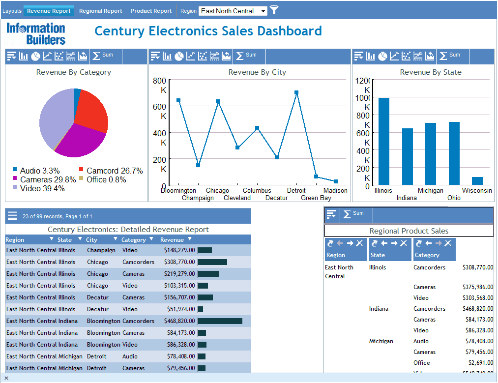Screen dimensions: 498x383
Task: Close the bottom status bar with X
Action: coord(6,378)
